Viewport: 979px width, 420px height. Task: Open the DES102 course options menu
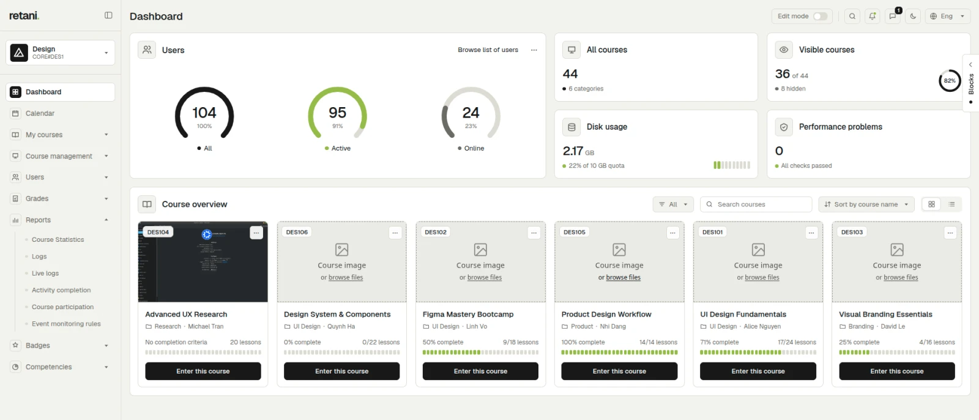tap(534, 233)
